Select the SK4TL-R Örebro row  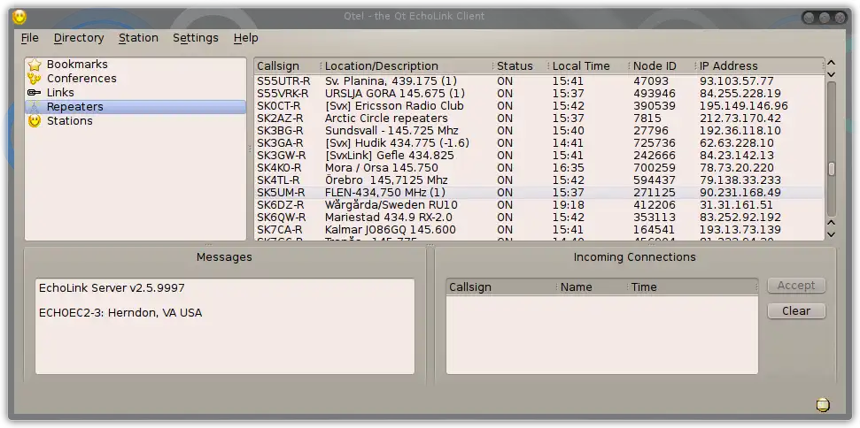coord(539,180)
